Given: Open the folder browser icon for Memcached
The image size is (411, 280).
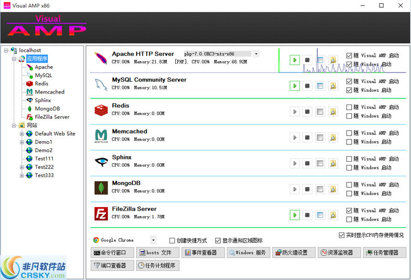Looking at the screenshot, I should [x=333, y=137].
